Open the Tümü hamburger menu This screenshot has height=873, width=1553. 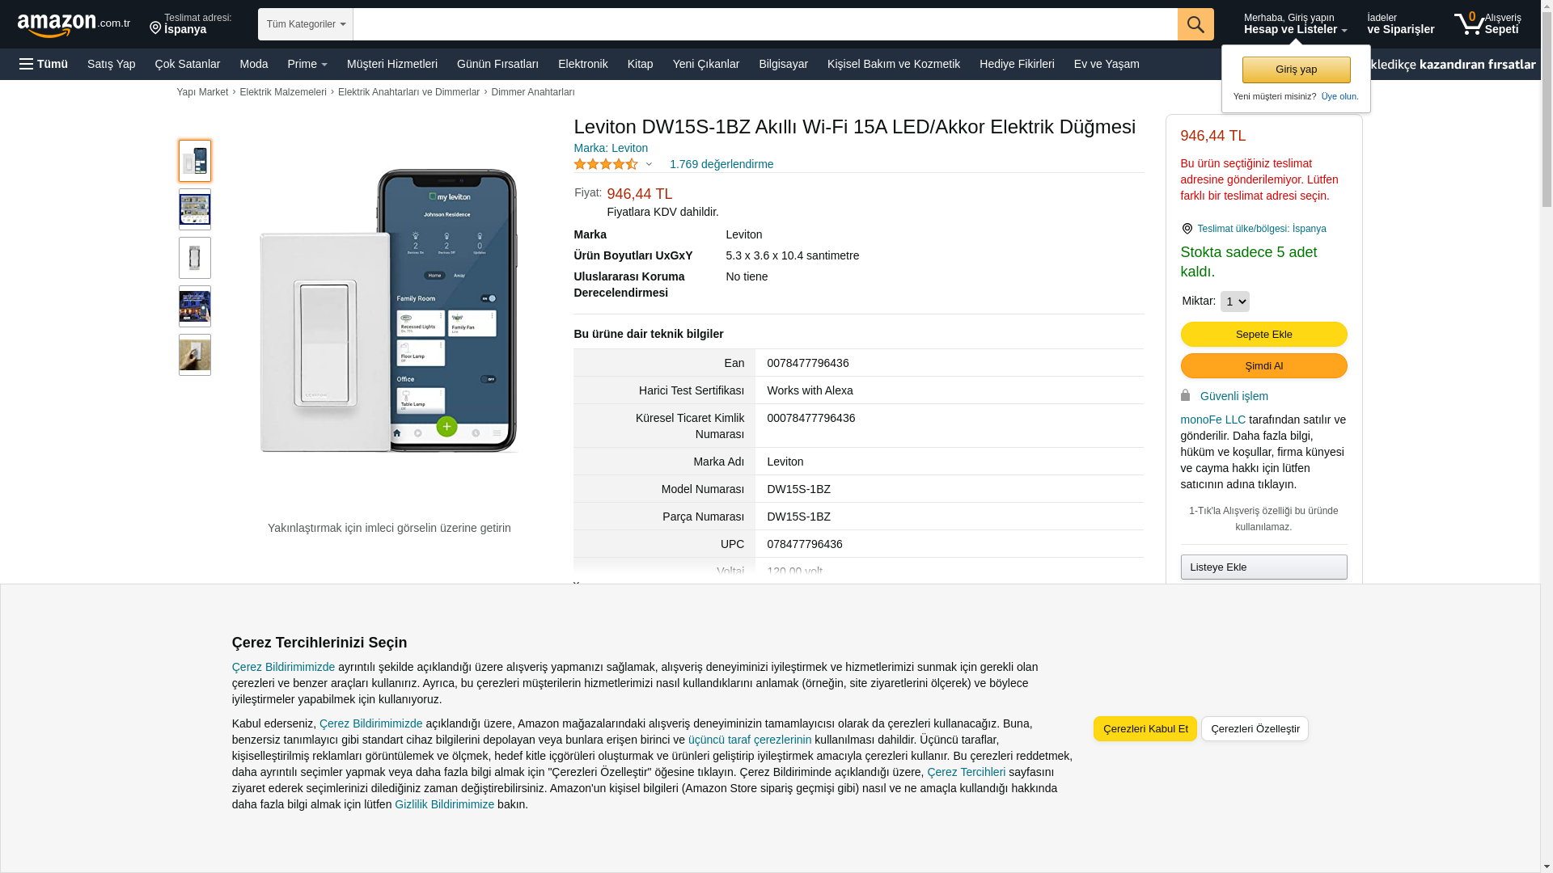[x=44, y=64]
